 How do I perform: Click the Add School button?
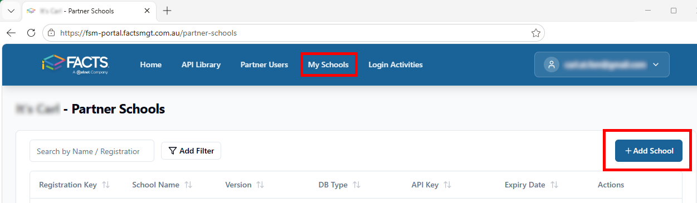coord(649,151)
